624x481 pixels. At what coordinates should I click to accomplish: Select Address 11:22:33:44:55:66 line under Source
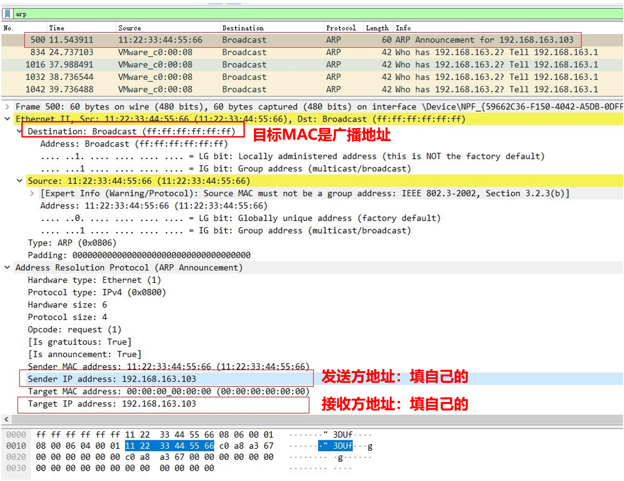tap(154, 206)
